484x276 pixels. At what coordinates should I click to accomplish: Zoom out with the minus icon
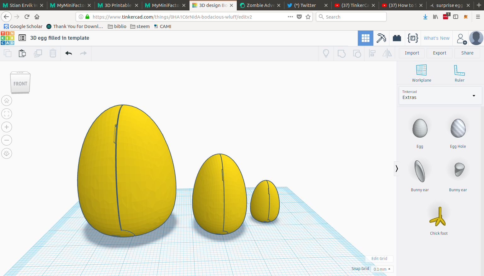click(x=7, y=141)
